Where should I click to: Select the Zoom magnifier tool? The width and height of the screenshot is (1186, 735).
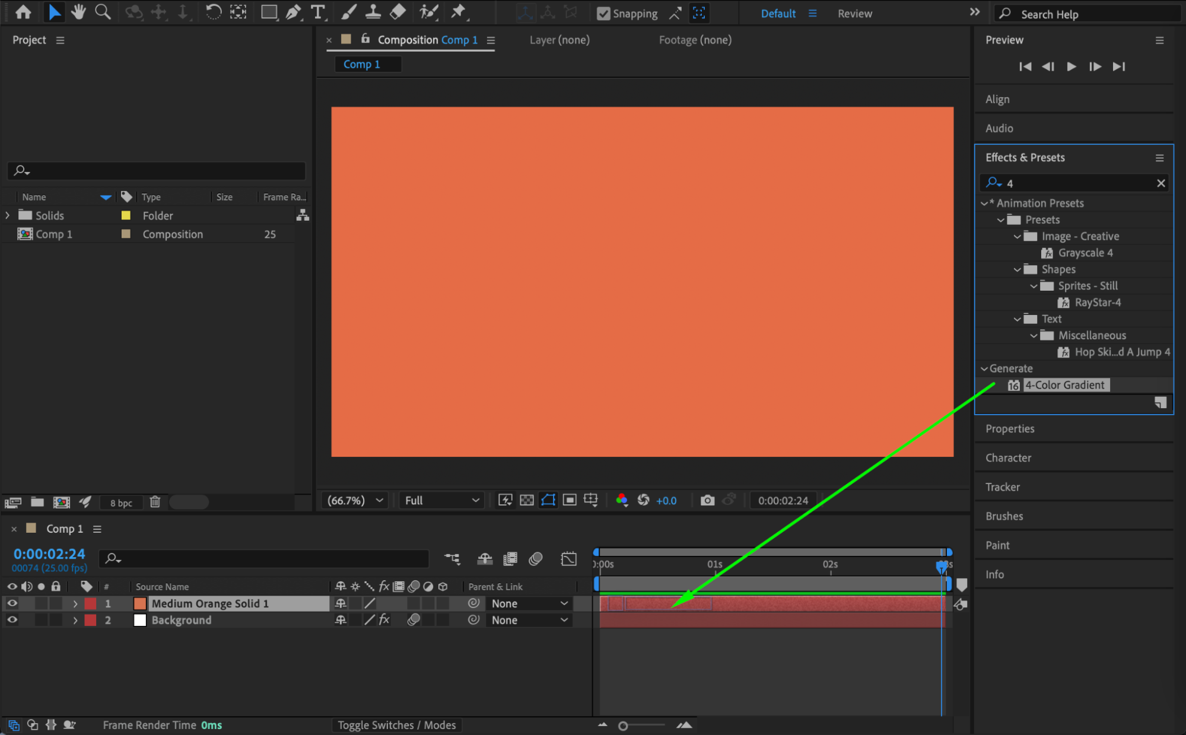(x=103, y=12)
